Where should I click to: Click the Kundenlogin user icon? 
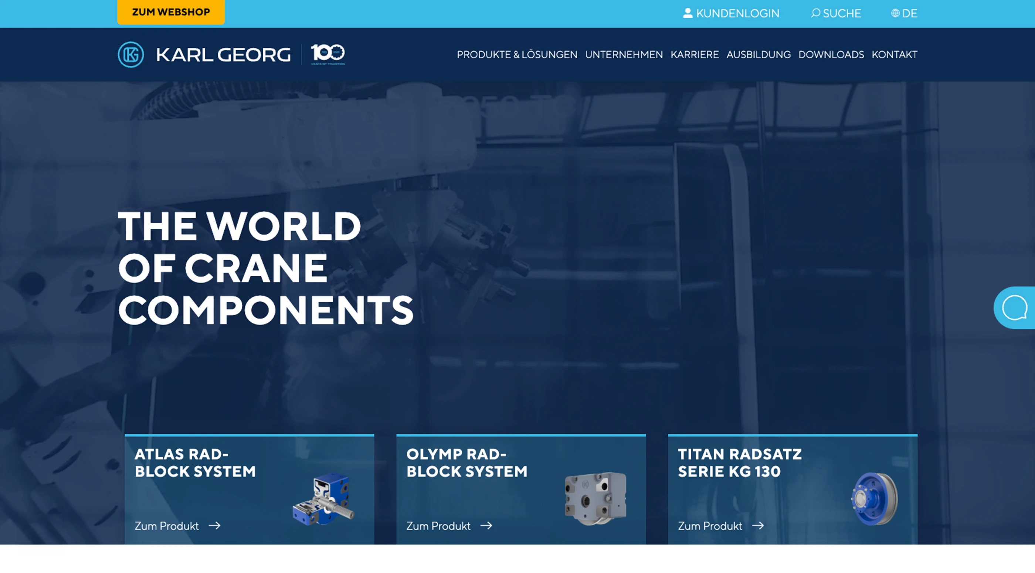[688, 13]
